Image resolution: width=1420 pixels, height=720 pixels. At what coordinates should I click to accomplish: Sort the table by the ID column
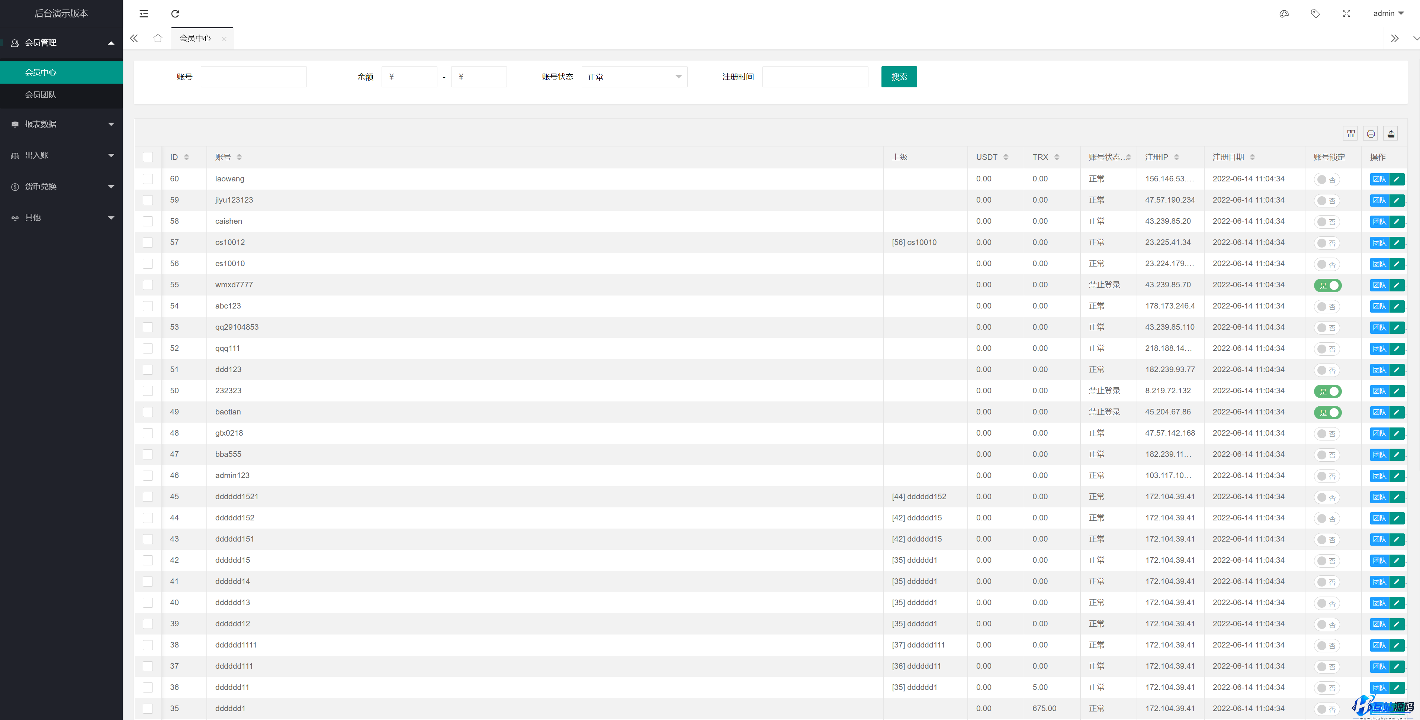[186, 157]
